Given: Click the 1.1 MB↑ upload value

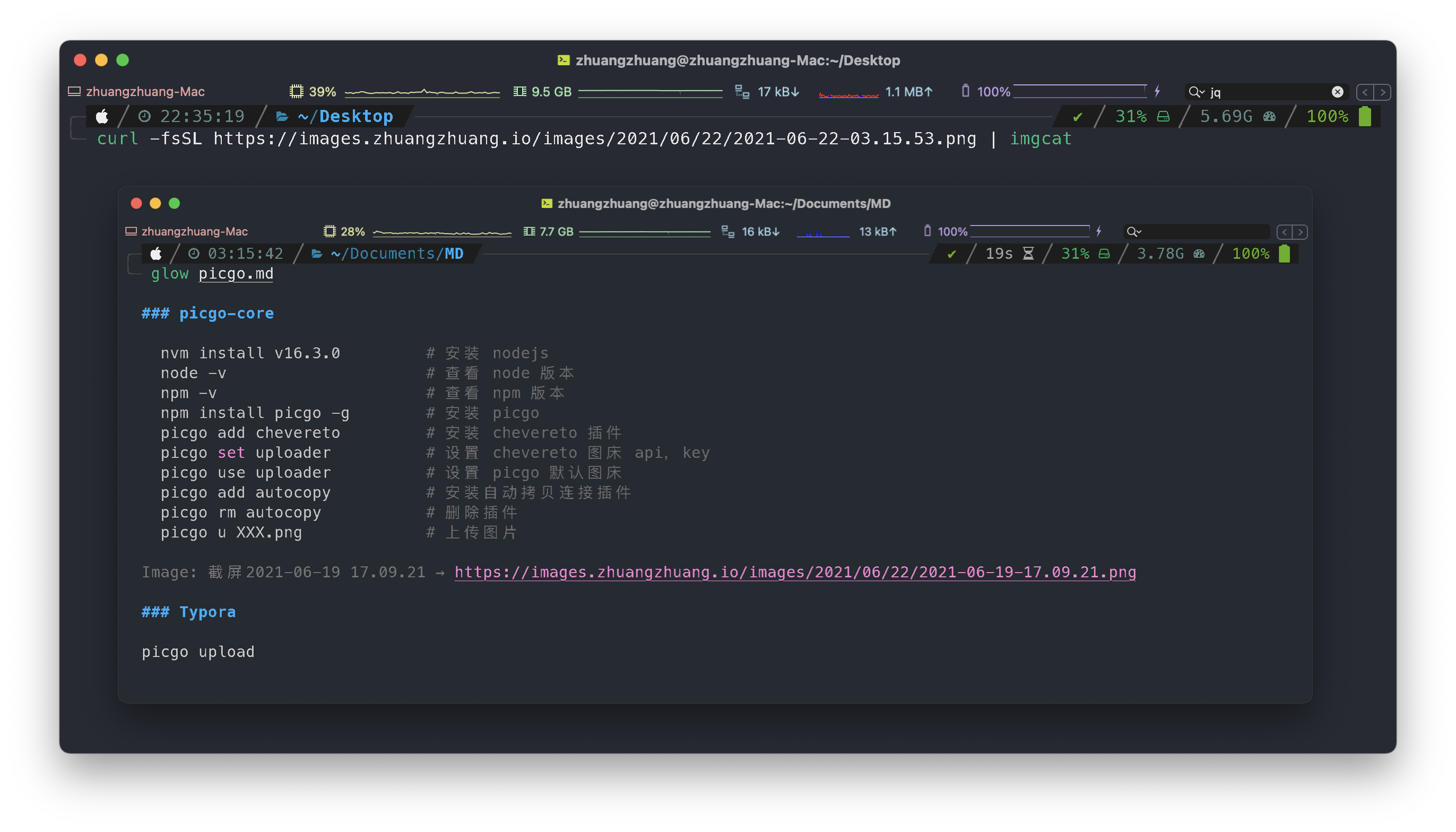Looking at the screenshot, I should click(908, 91).
